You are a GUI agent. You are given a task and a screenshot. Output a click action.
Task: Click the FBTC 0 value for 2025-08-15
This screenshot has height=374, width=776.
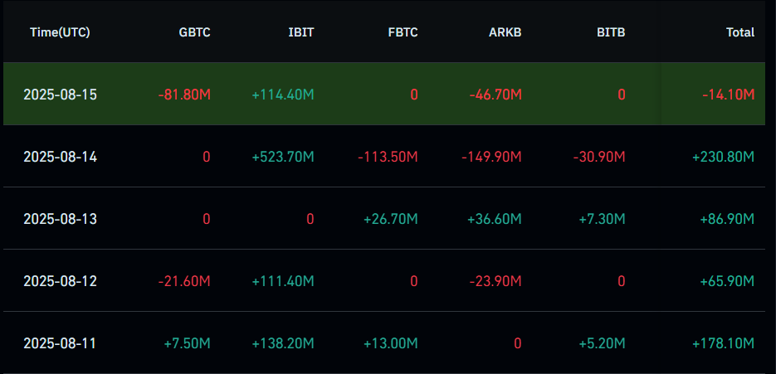(x=414, y=95)
